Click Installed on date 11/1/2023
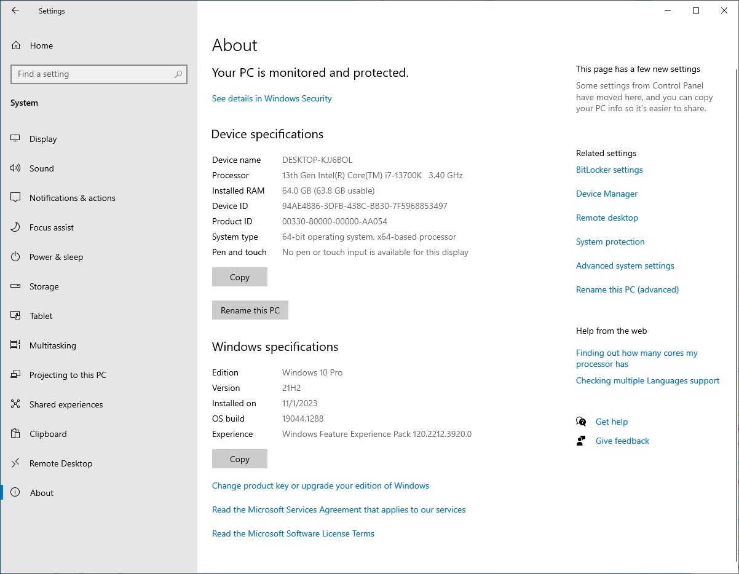The height and width of the screenshot is (574, 739). point(299,403)
